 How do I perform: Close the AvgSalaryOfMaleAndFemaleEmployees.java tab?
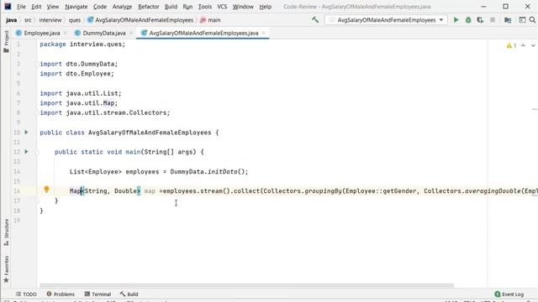263,34
